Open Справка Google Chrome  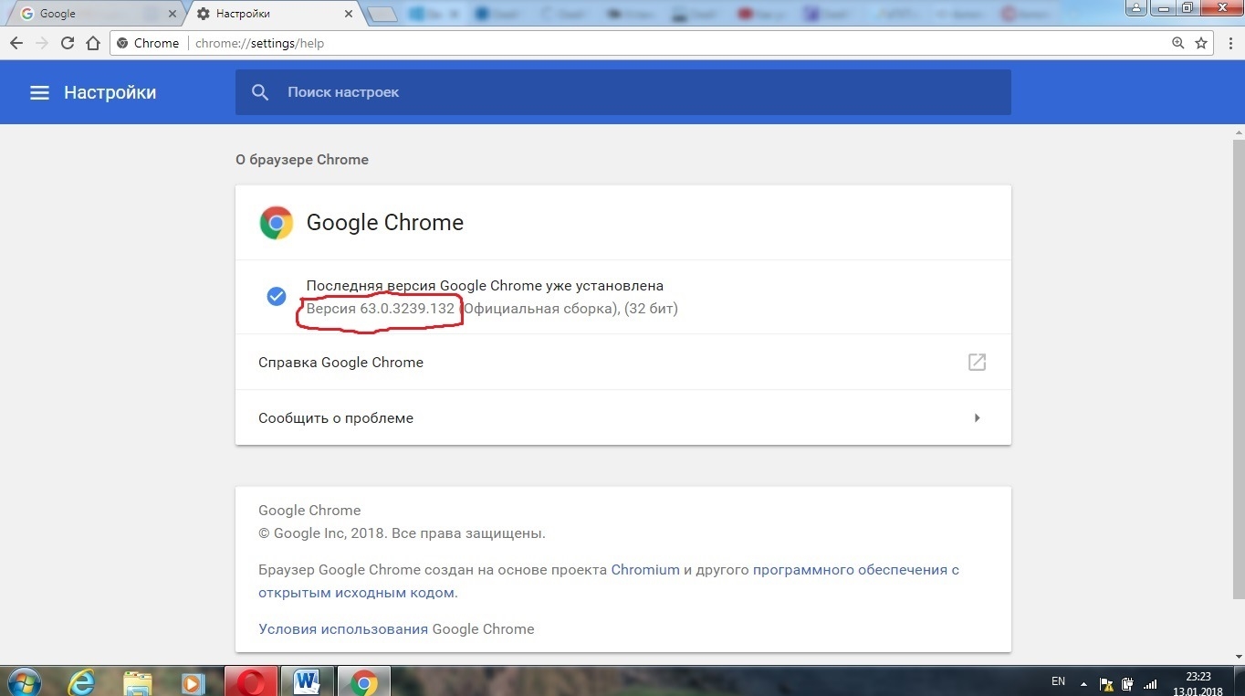[622, 362]
